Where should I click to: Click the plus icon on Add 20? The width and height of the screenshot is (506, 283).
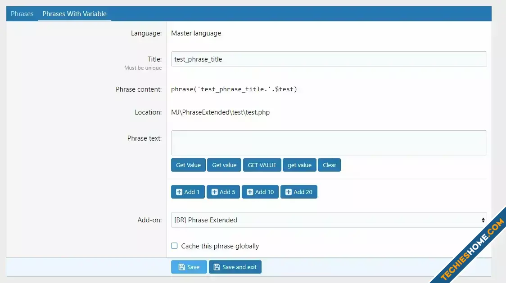click(289, 192)
